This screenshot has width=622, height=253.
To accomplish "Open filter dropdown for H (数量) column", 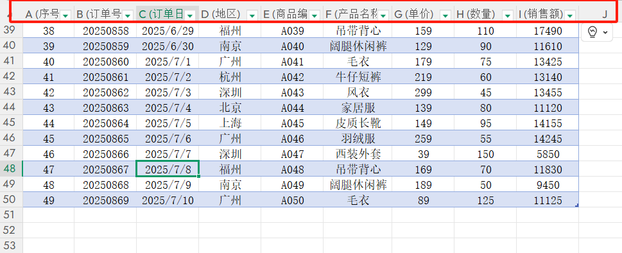I will pyautogui.click(x=508, y=15).
